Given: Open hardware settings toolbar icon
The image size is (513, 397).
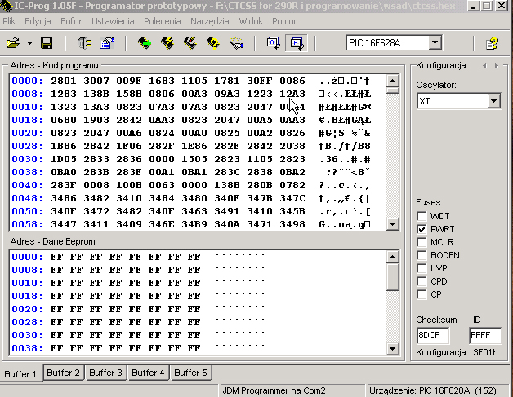Looking at the screenshot, I should click(84, 42).
